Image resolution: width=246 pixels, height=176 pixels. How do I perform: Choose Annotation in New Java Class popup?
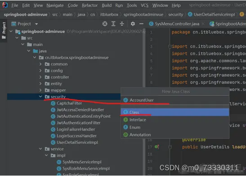click(175, 135)
